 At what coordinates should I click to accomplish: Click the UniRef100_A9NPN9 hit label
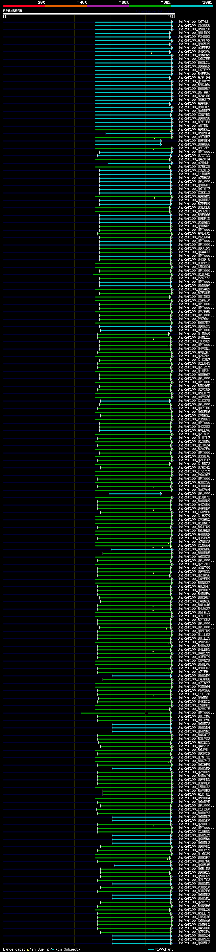click(193, 55)
